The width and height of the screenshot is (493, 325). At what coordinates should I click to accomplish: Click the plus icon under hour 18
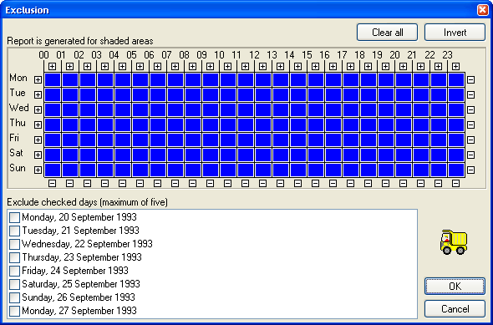(x=368, y=66)
